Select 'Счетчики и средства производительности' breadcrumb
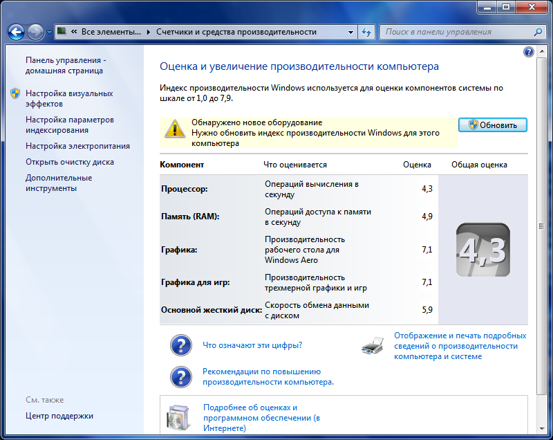553x440 pixels. coord(236,32)
